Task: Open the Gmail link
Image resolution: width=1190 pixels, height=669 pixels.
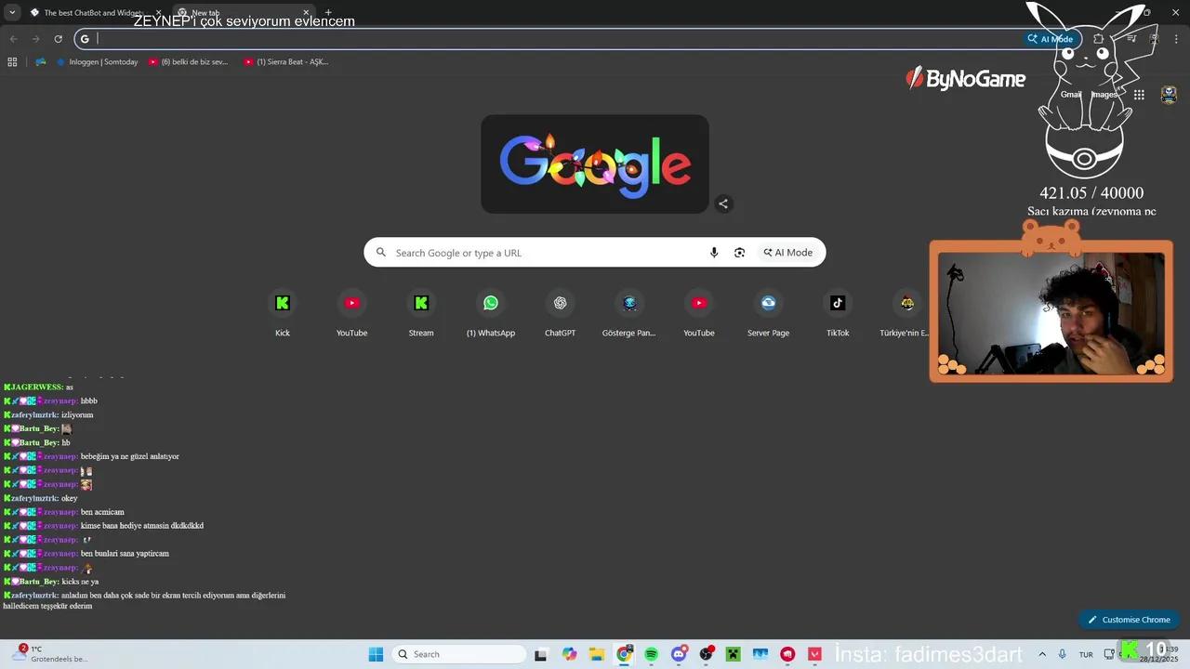Action: click(1071, 95)
